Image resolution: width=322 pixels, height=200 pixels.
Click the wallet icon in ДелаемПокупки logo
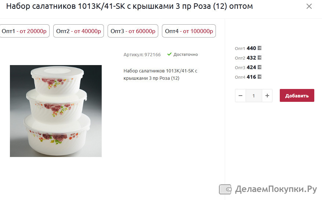(x=225, y=189)
